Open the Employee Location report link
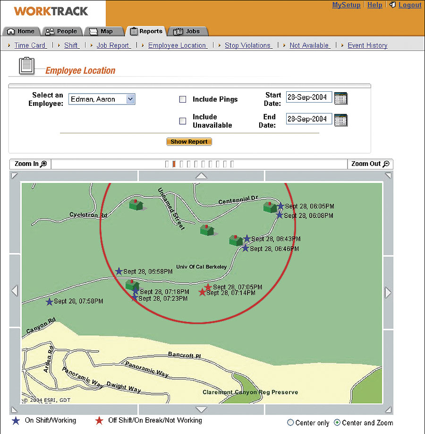This screenshot has height=434, width=425. pyautogui.click(x=178, y=45)
